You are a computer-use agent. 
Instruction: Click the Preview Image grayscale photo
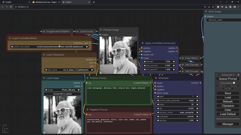point(118,55)
